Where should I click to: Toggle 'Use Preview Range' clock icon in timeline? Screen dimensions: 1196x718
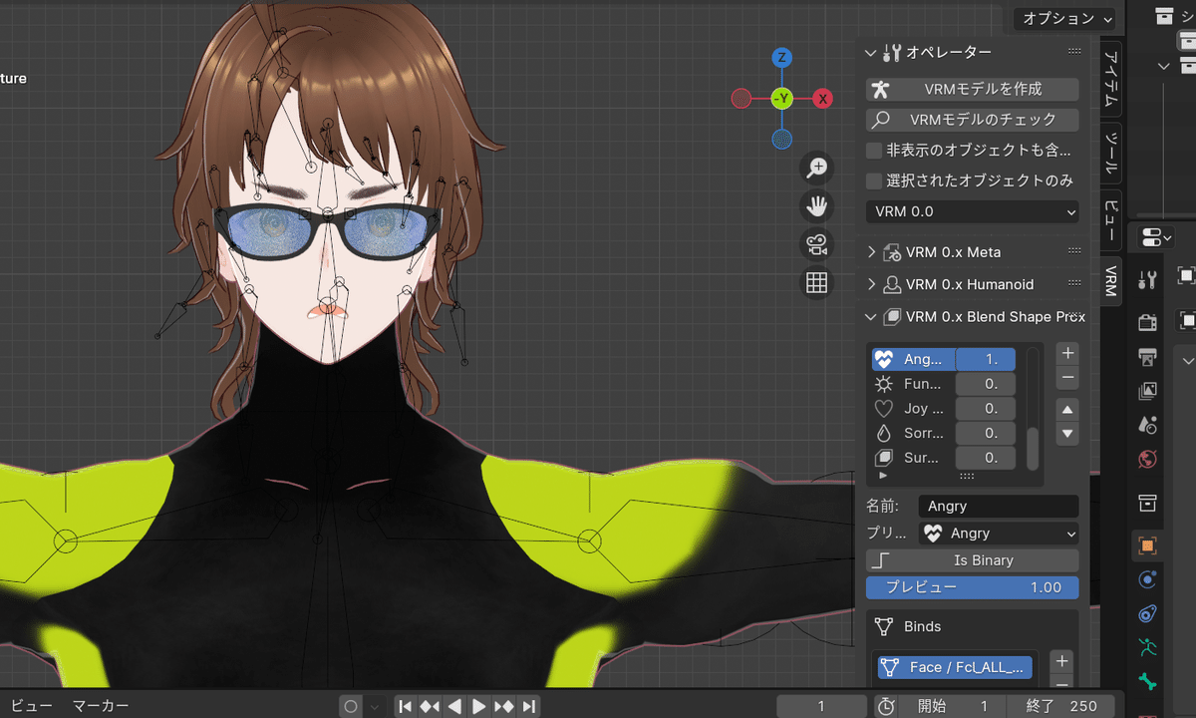pos(886,706)
